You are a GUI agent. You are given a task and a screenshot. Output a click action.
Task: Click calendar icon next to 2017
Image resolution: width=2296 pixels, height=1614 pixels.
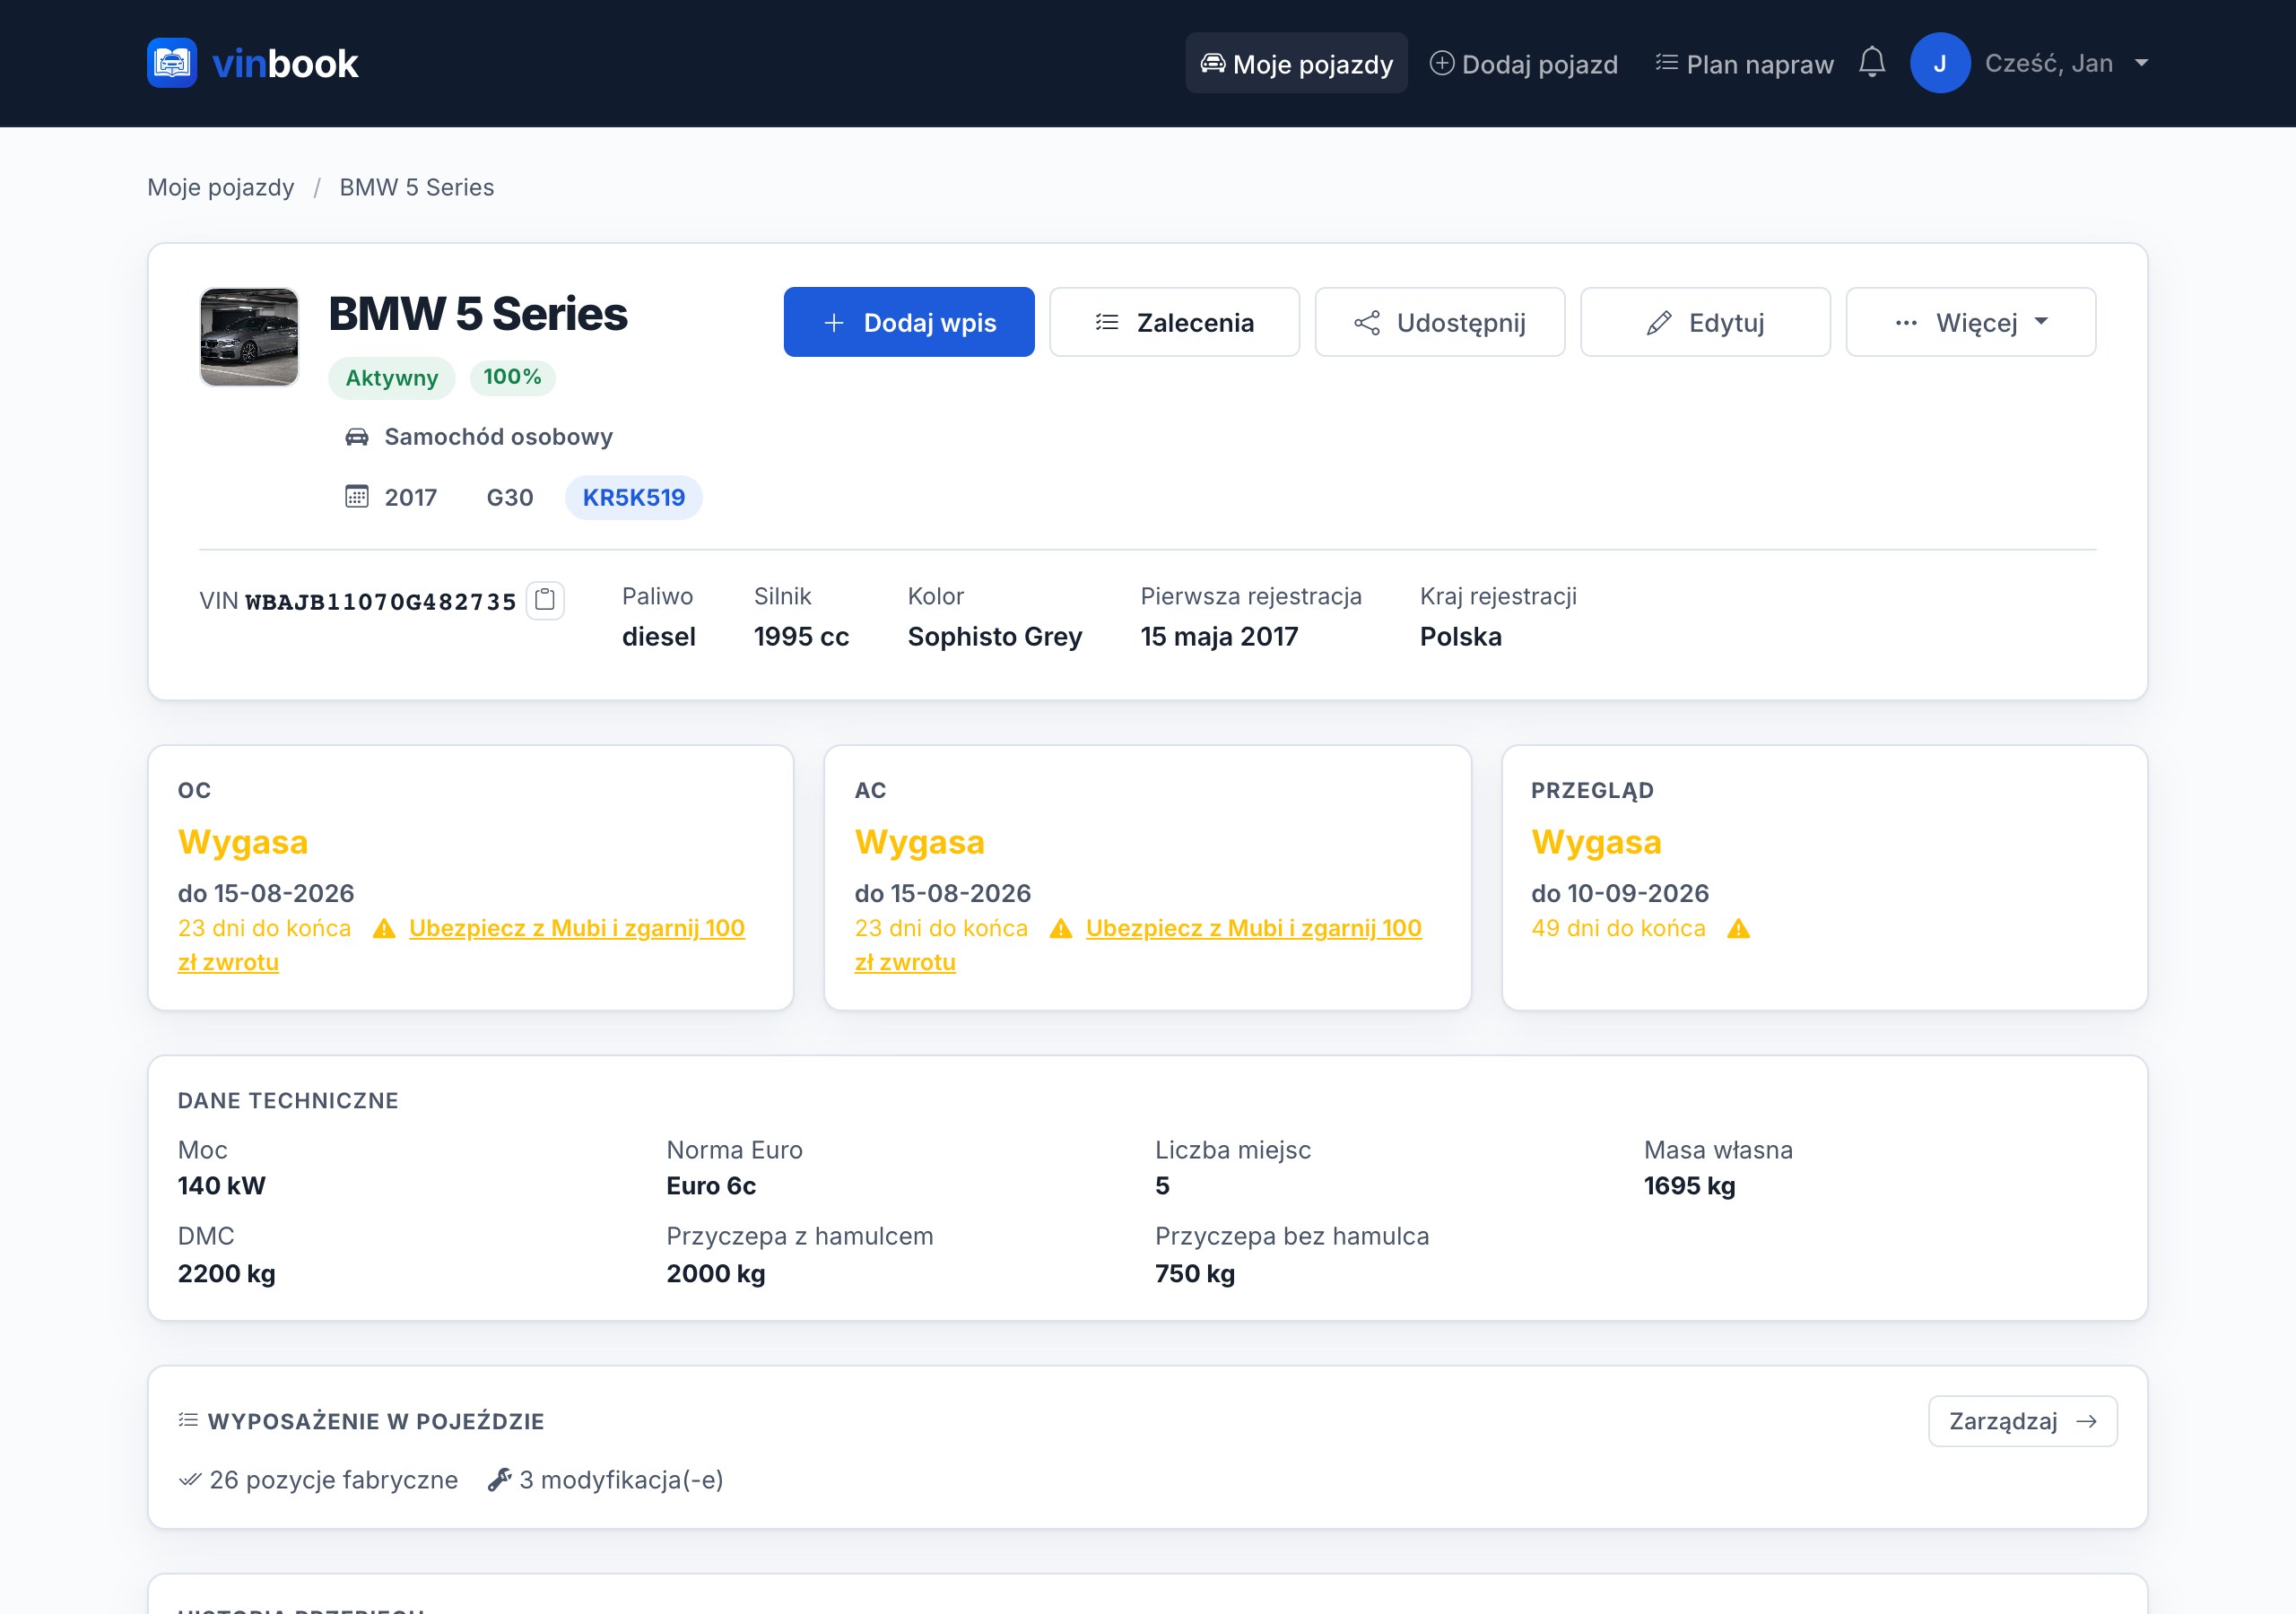(357, 497)
